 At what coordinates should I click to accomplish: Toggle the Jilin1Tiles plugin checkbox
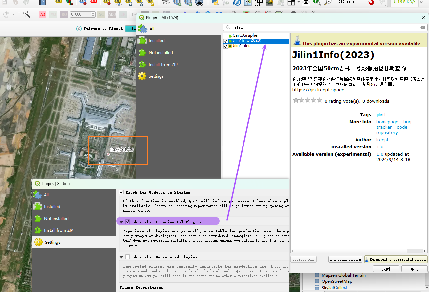226,46
